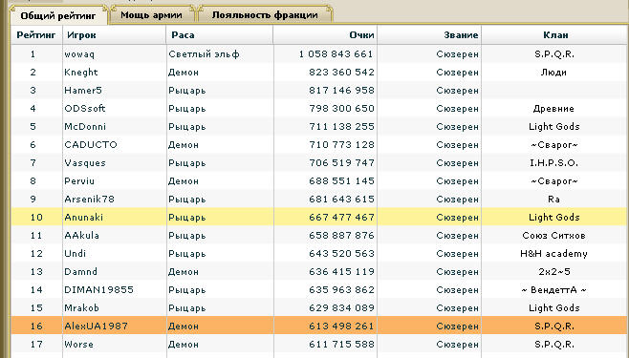Sort table by Игрок column header
The height and width of the screenshot is (358, 629).
[81, 35]
